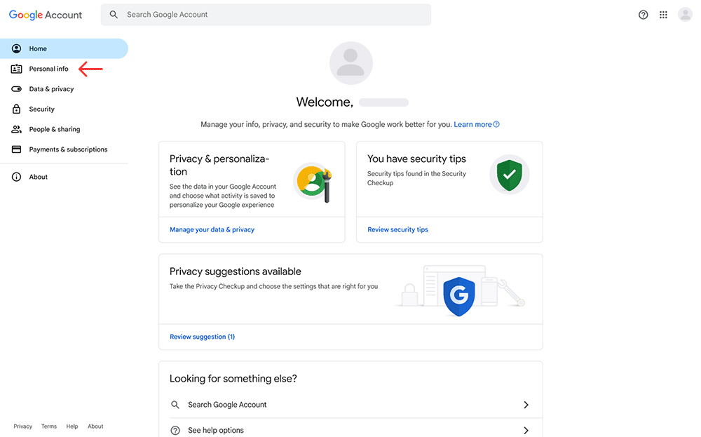Follow the Learn more link
This screenshot has height=437, width=701.
pos(477,124)
